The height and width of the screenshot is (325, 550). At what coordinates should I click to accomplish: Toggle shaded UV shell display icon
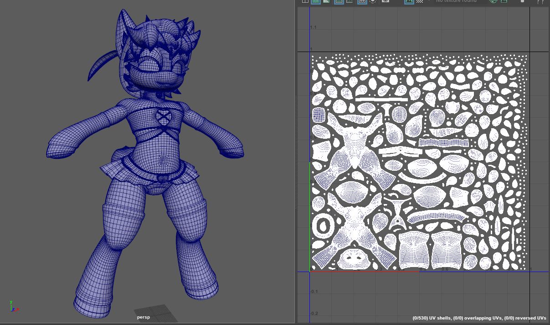(x=315, y=1)
